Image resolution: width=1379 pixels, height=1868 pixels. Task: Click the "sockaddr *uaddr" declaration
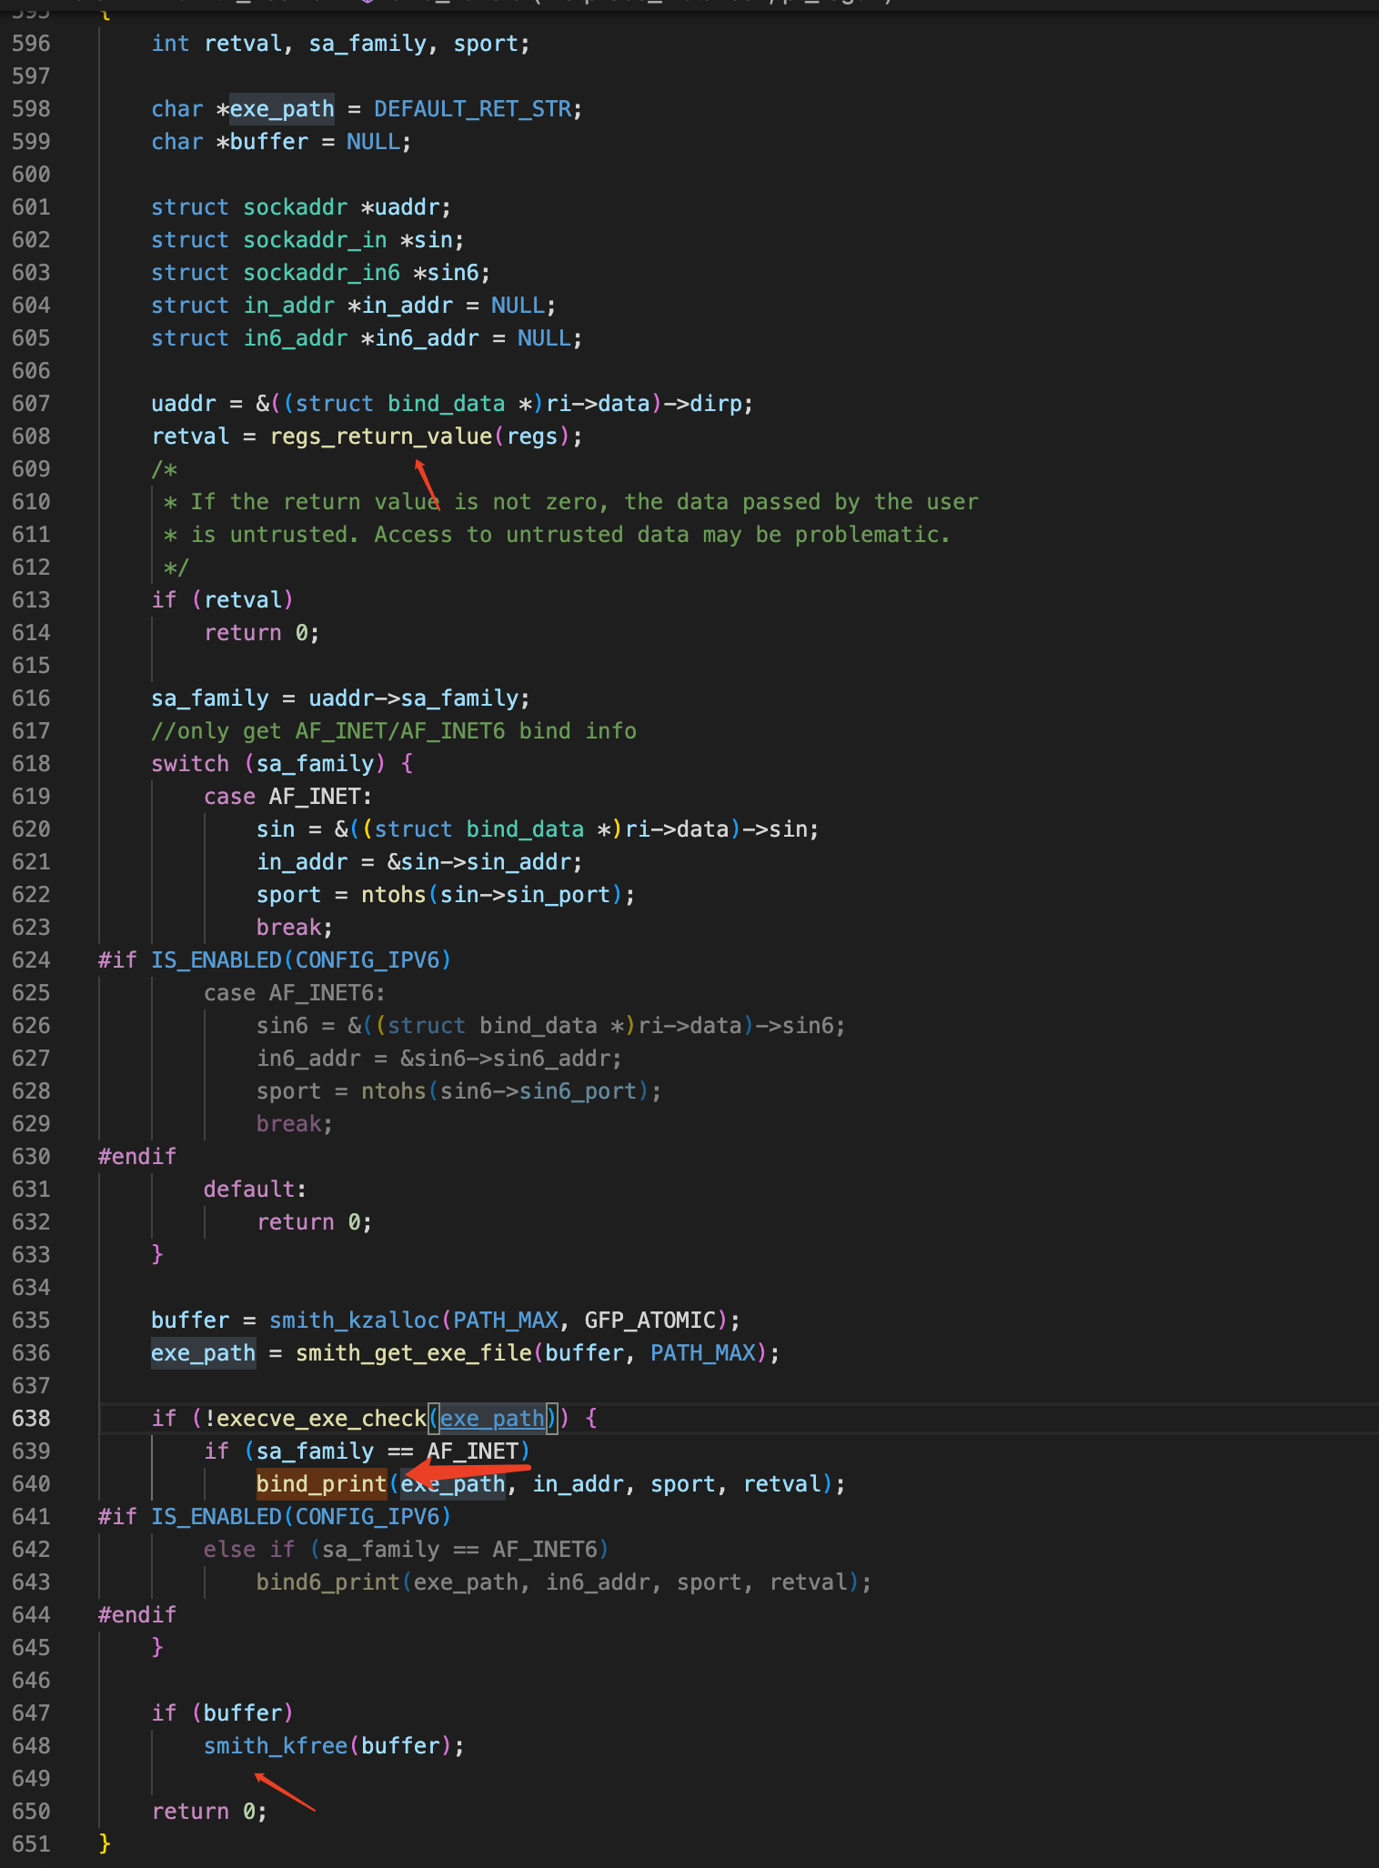[x=301, y=207]
